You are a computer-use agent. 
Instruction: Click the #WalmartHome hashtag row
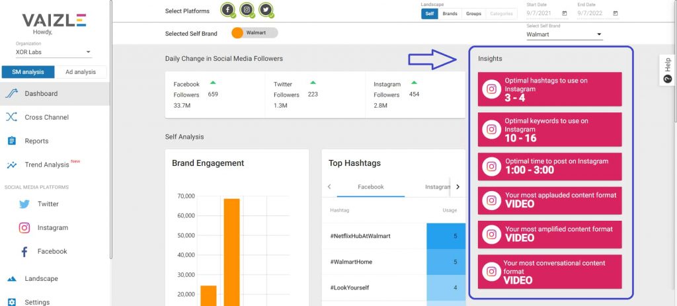tap(394, 262)
